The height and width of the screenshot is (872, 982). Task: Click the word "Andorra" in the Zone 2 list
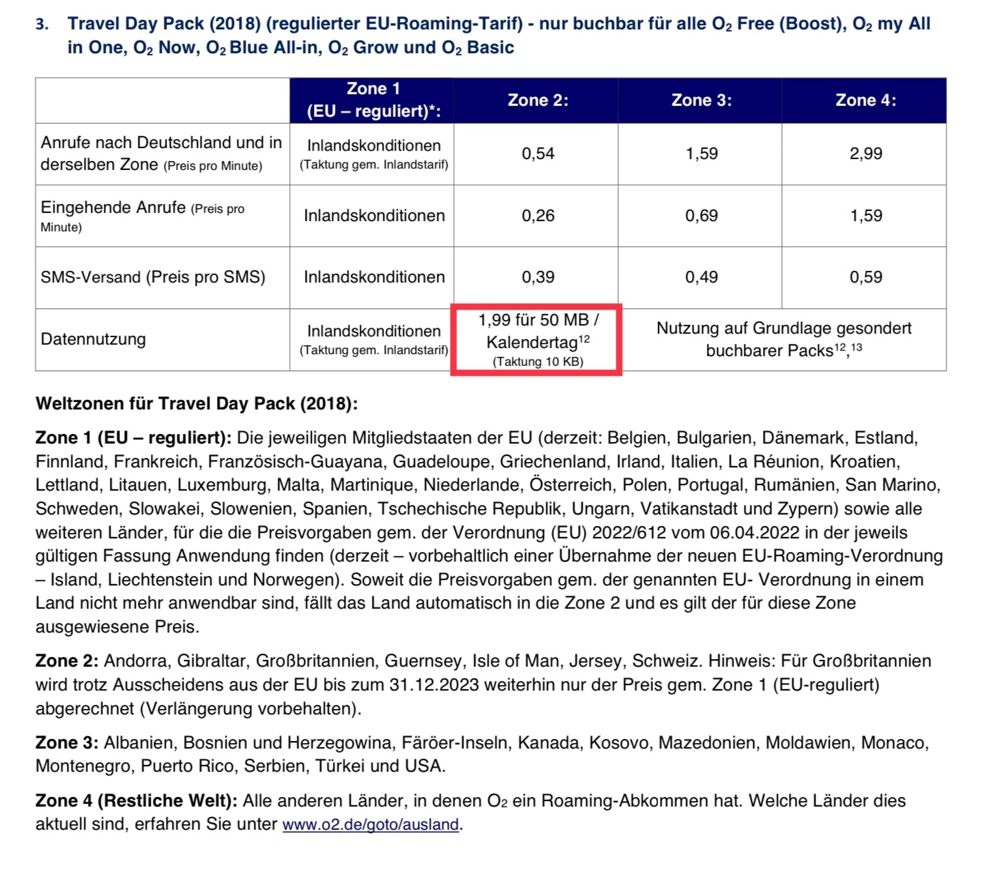point(136,661)
